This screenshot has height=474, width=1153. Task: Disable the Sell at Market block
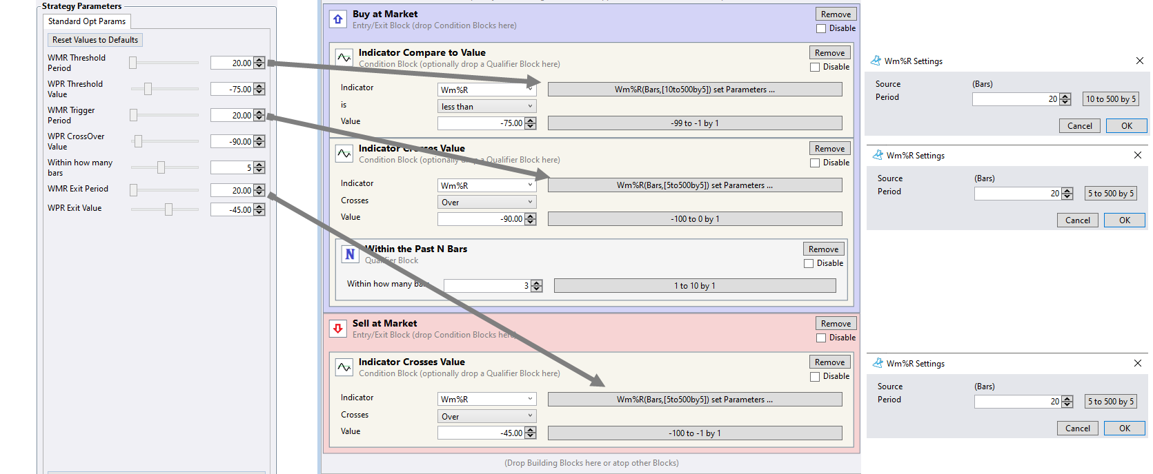821,338
